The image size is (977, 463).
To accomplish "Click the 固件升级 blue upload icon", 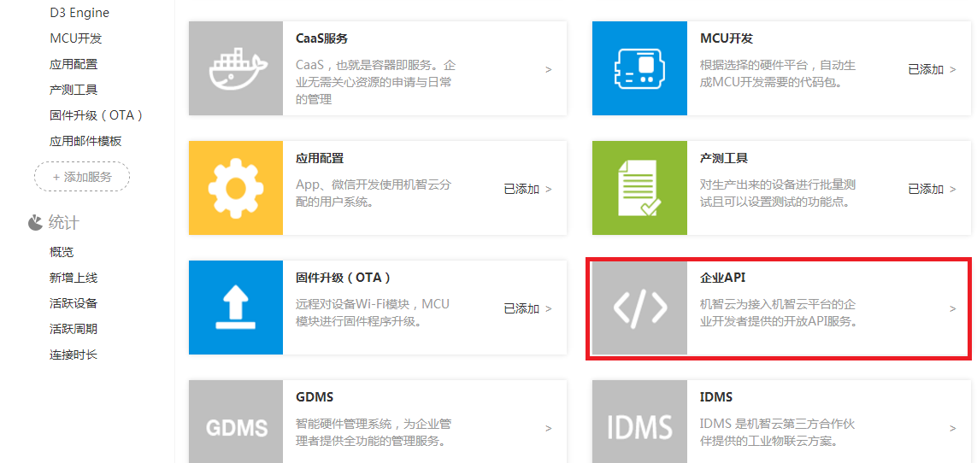I will pos(235,308).
